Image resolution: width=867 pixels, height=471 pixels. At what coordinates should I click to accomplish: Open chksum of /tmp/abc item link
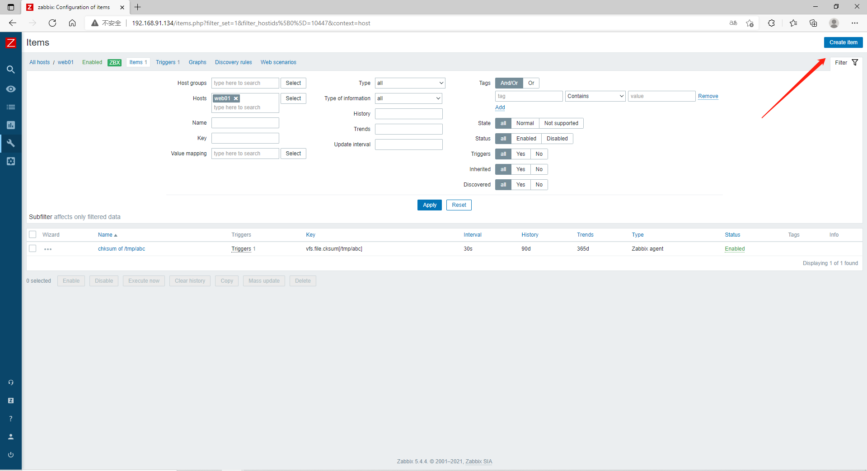(122, 249)
